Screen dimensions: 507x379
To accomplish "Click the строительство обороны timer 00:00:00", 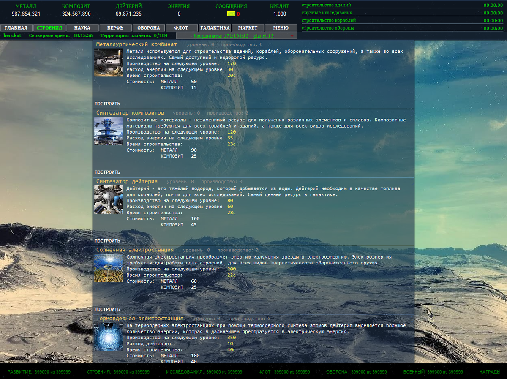I will [x=493, y=28].
